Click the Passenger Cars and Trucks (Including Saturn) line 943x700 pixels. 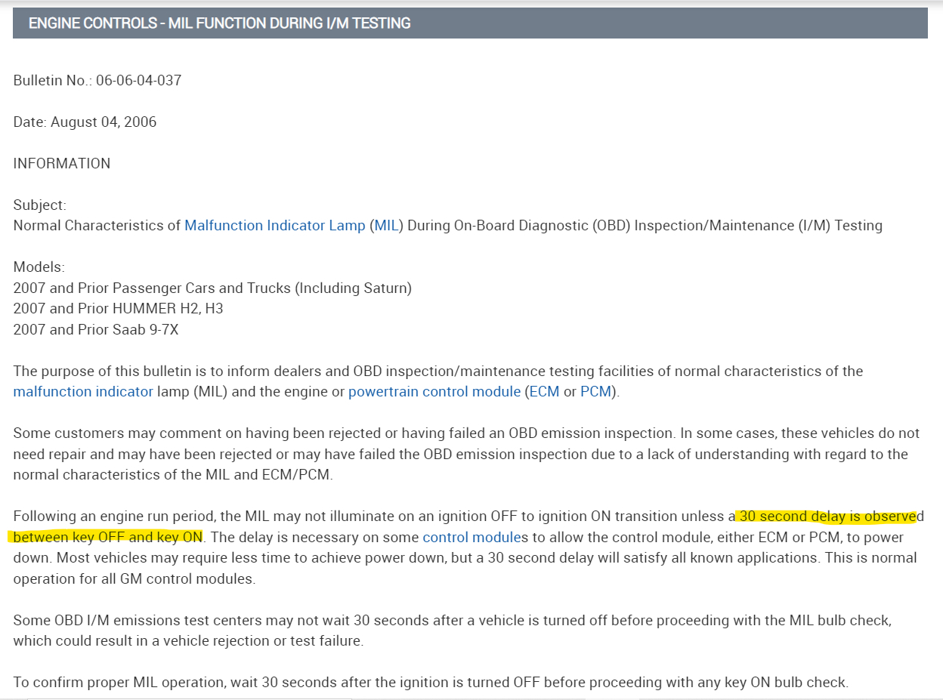coord(212,288)
